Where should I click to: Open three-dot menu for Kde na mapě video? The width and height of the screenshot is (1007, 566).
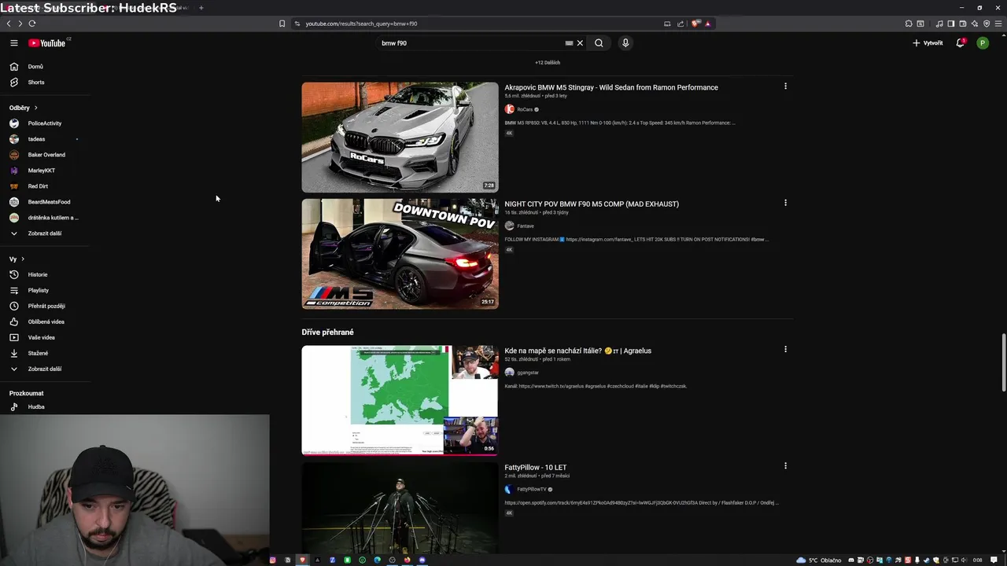[x=785, y=349]
